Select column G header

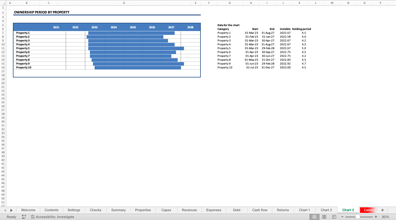[x=230, y=3]
